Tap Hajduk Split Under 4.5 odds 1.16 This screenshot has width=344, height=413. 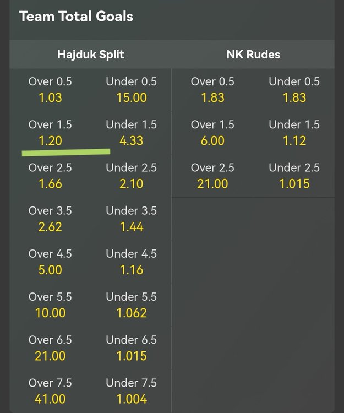tap(131, 262)
